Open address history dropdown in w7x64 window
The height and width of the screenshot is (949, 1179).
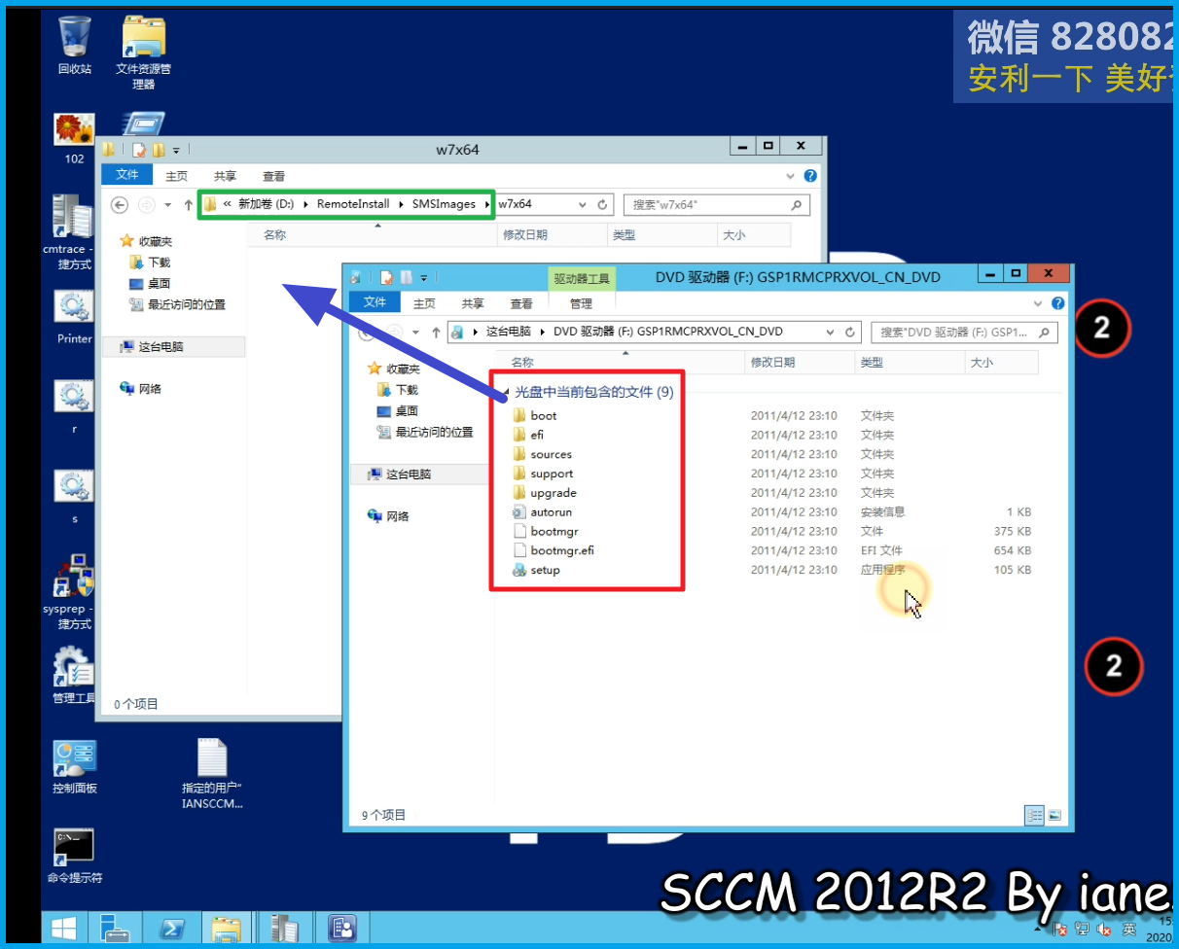(x=582, y=204)
